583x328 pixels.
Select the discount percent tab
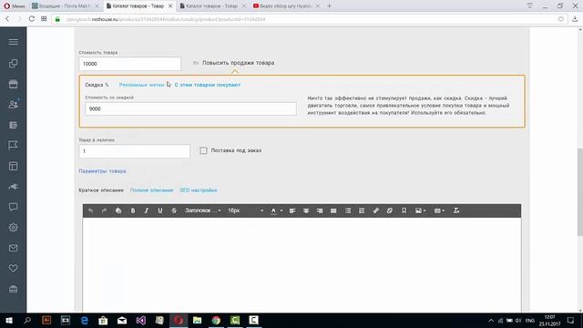click(97, 85)
